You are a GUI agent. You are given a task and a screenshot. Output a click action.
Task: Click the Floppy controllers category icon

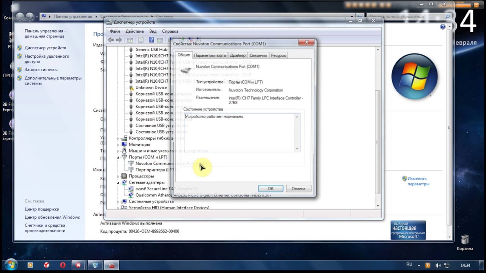click(x=124, y=138)
